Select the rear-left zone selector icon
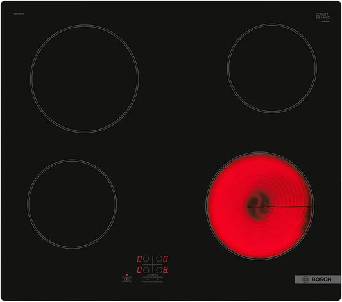The image size is (342, 302). pyautogui.click(x=146, y=258)
